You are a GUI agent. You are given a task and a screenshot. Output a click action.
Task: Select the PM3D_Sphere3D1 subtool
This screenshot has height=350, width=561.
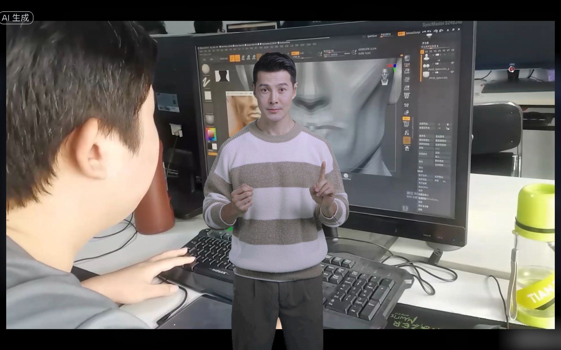(438, 78)
